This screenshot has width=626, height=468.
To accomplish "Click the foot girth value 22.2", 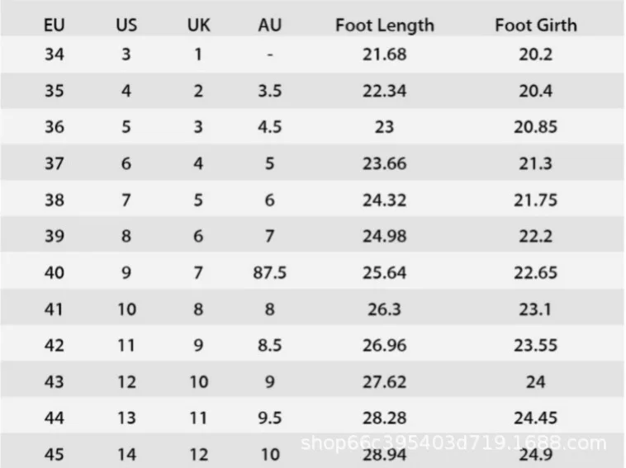I will tap(536, 236).
